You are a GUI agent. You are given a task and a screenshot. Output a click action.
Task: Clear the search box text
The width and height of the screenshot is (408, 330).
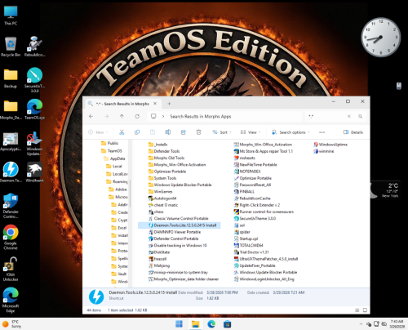tap(348, 116)
